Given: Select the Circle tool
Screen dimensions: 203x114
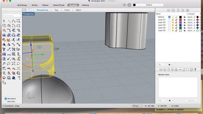Looking at the screenshot, I should [x=4, y=25].
